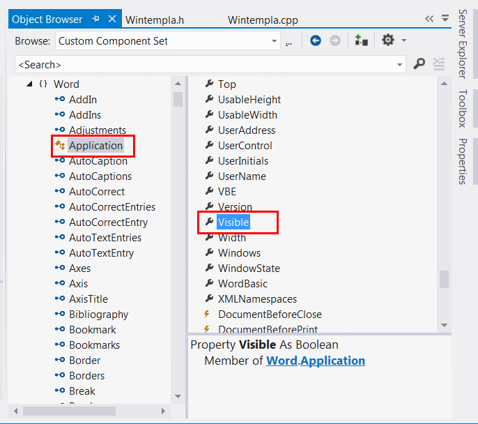Click the Add to References icon
The image size is (478, 424).
pos(361,40)
